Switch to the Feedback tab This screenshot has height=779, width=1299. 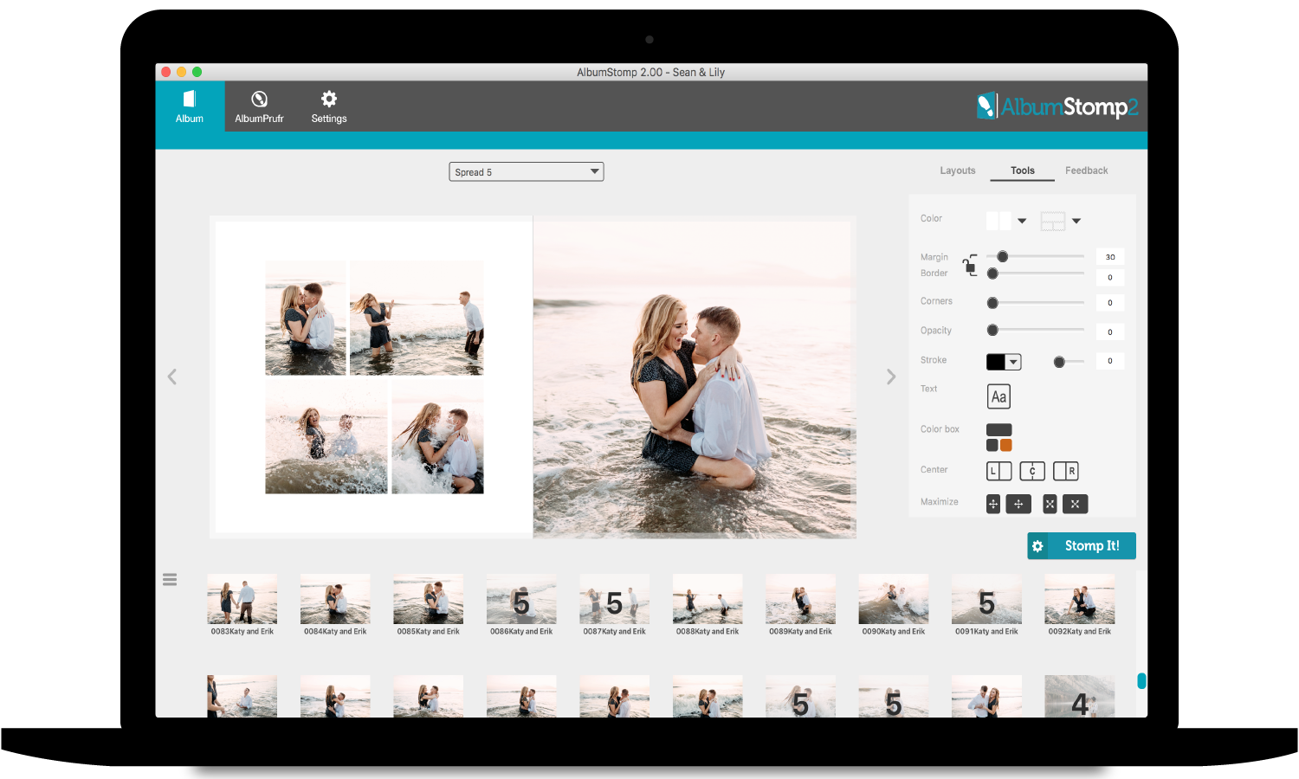tap(1086, 171)
